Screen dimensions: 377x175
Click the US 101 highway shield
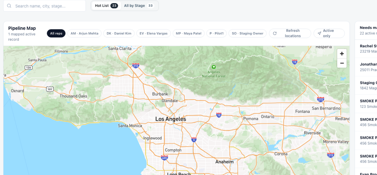tap(50, 89)
